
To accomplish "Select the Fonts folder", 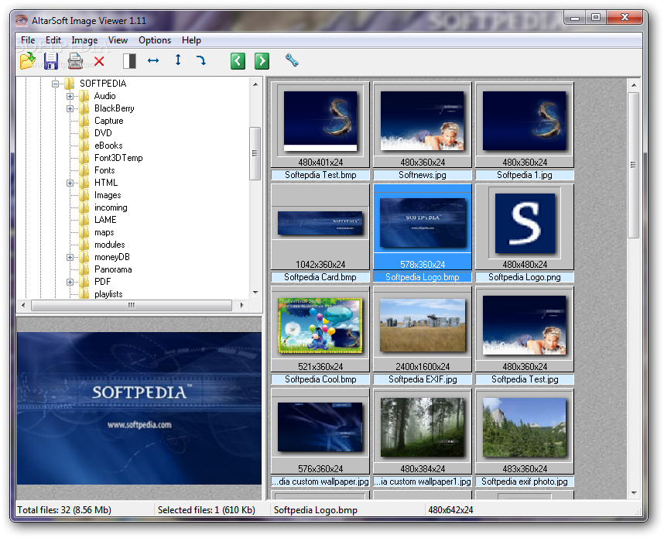I will pyautogui.click(x=104, y=170).
